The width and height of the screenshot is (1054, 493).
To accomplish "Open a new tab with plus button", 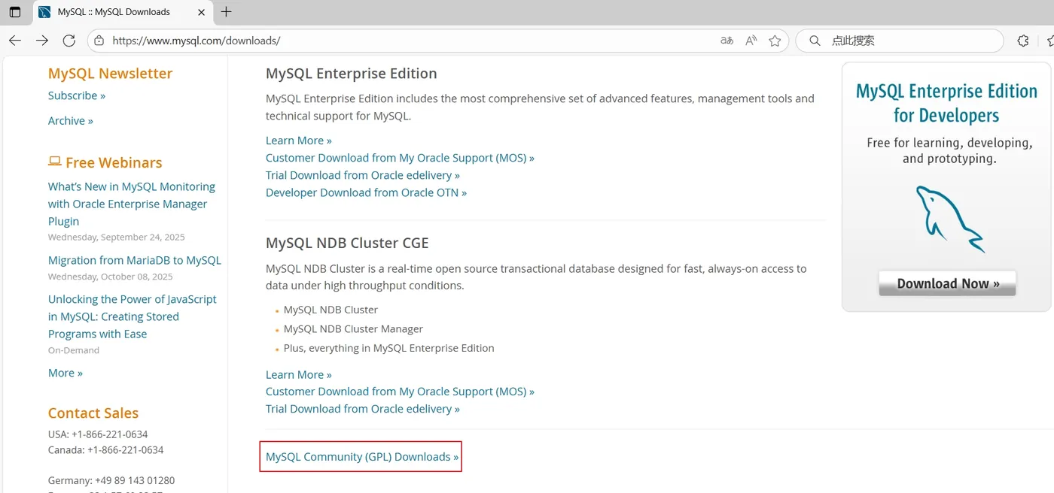I will [x=226, y=12].
